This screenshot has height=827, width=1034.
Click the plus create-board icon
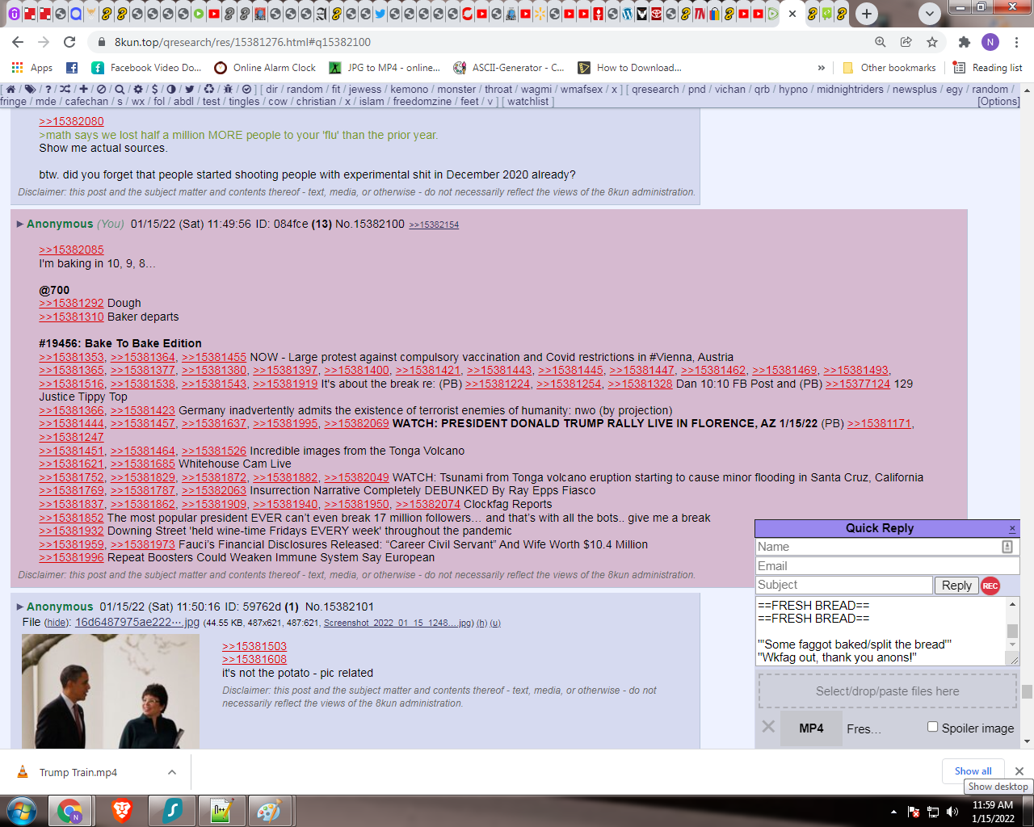point(83,90)
